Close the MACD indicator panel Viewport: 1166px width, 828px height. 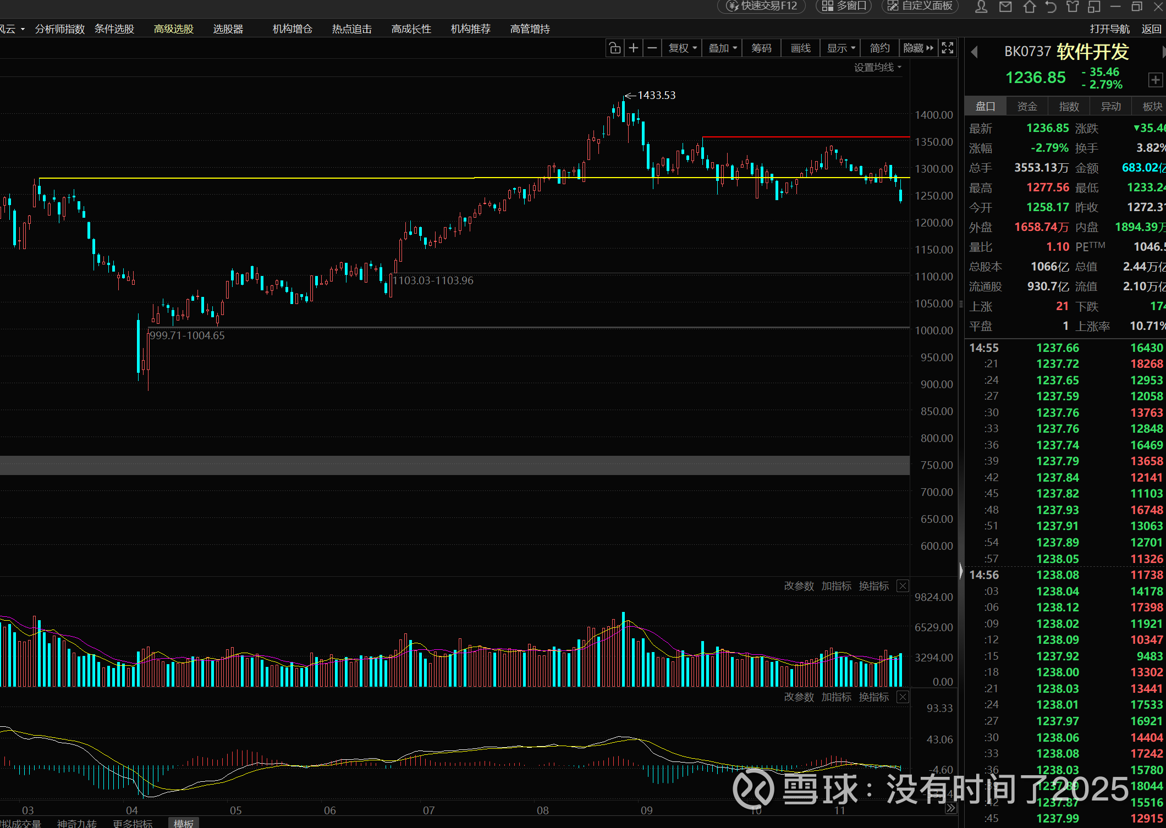(903, 697)
